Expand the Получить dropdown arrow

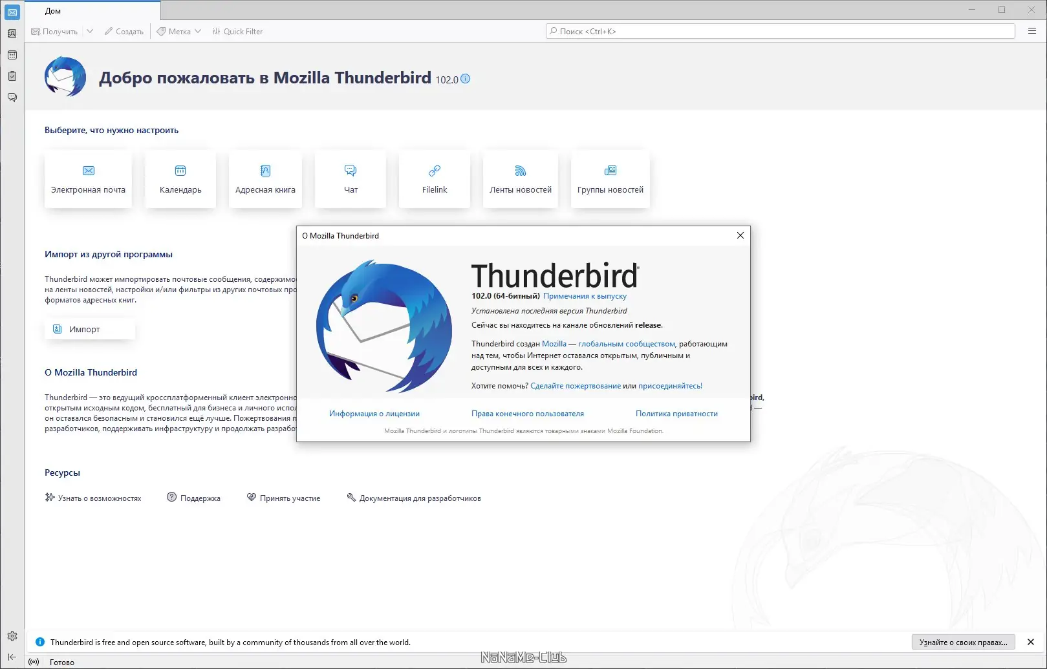[x=90, y=31]
